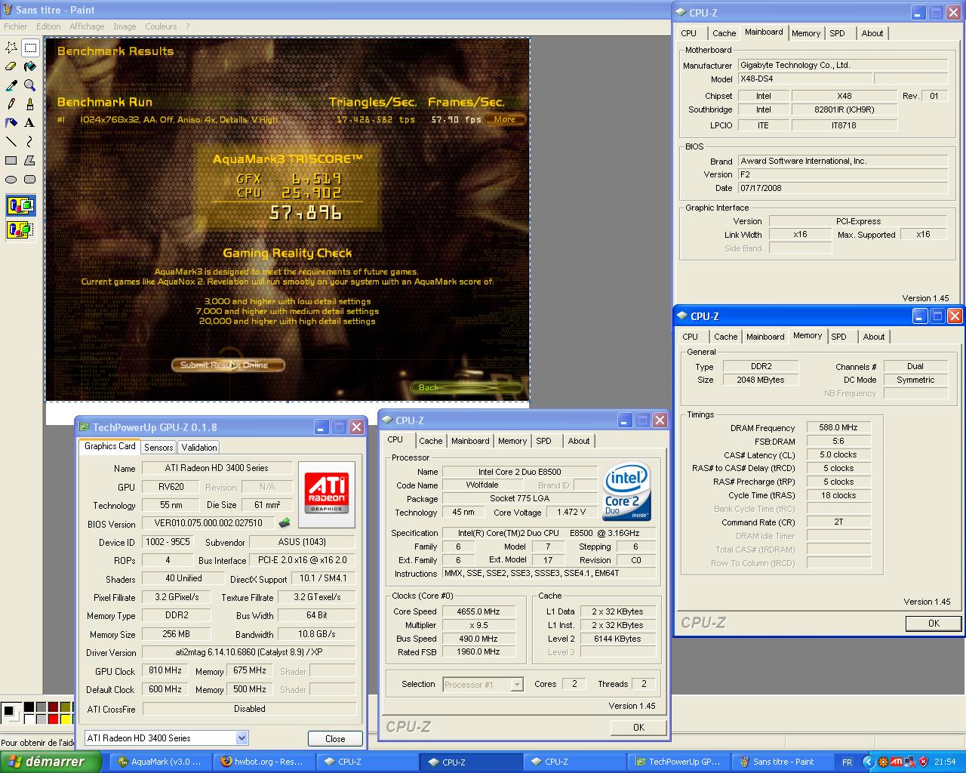The height and width of the screenshot is (773, 966).
Task: Select the rectangular Select tool in Paint
Action: (x=30, y=47)
